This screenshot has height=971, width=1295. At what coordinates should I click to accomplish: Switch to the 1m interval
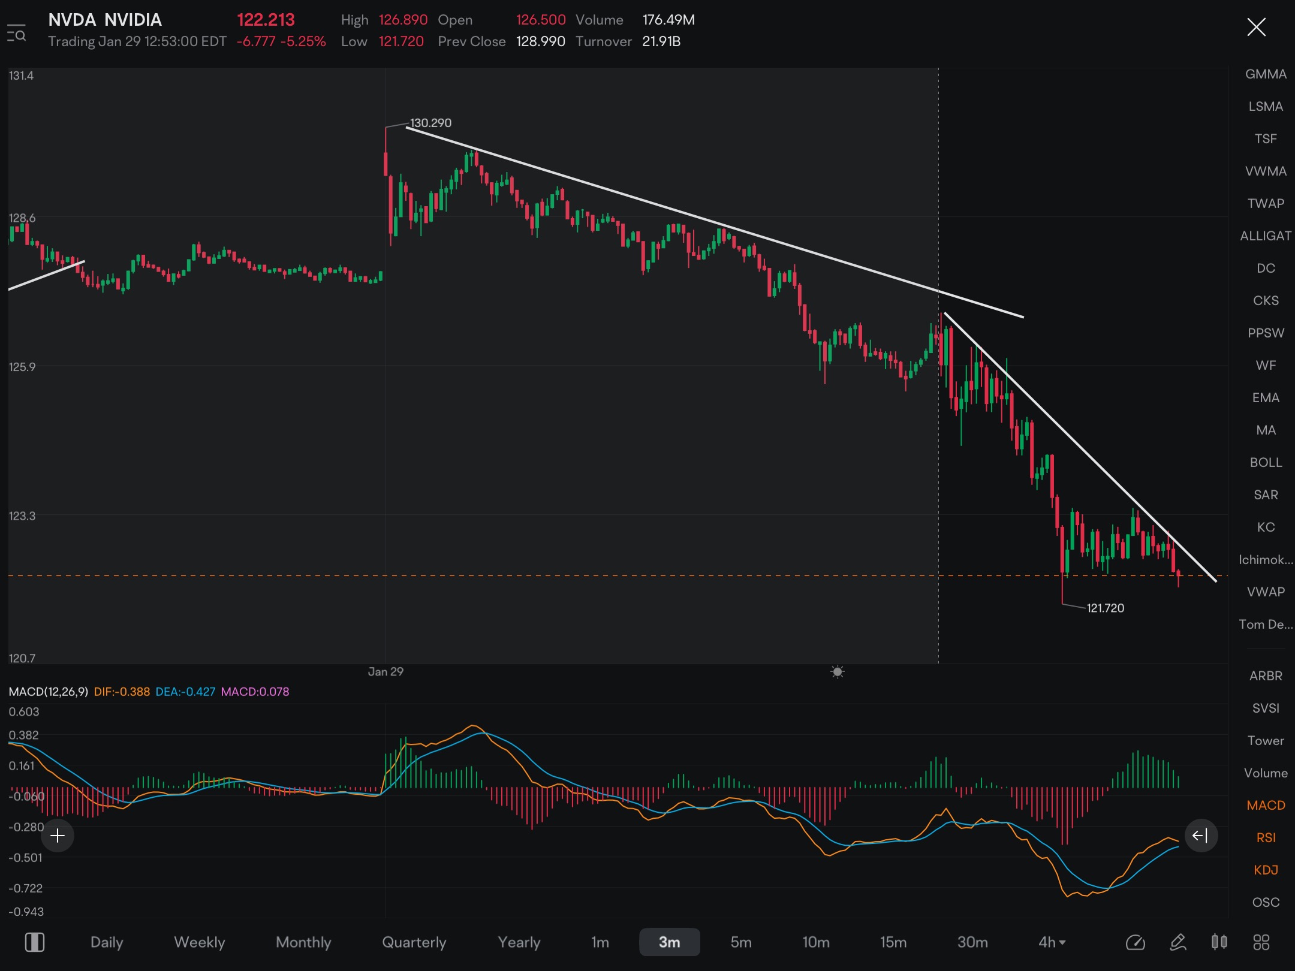pyautogui.click(x=600, y=942)
